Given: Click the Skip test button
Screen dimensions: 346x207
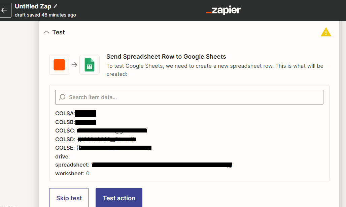Looking at the screenshot, I should [69, 198].
